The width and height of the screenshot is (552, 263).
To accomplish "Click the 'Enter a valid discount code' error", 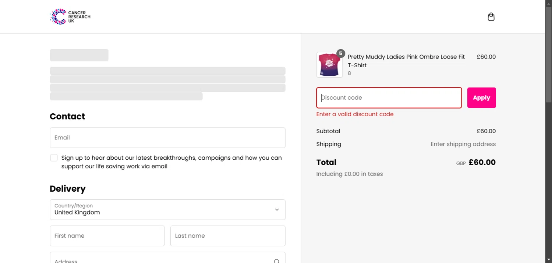I will click(355, 114).
